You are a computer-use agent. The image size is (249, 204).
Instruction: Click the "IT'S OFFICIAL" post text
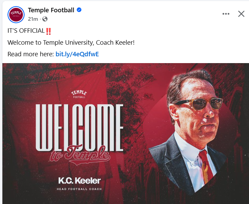[x=26, y=31]
